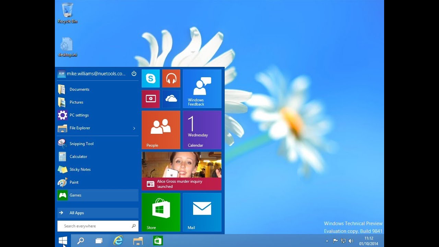This screenshot has height=247, width=439.
Task: Open Store from the taskbar
Action: click(x=158, y=241)
